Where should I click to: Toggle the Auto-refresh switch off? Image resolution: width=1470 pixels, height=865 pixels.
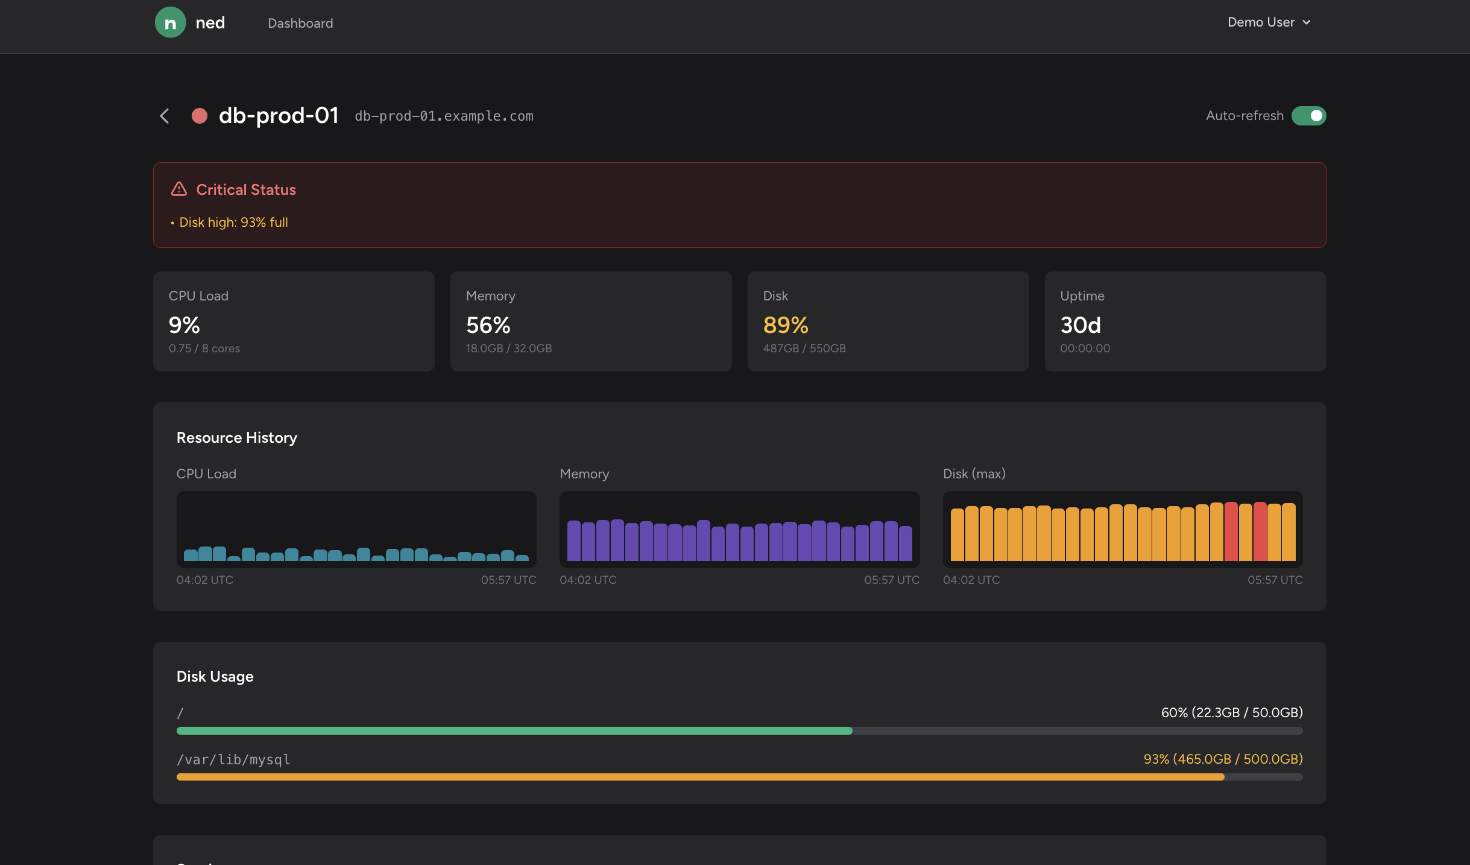pos(1308,116)
